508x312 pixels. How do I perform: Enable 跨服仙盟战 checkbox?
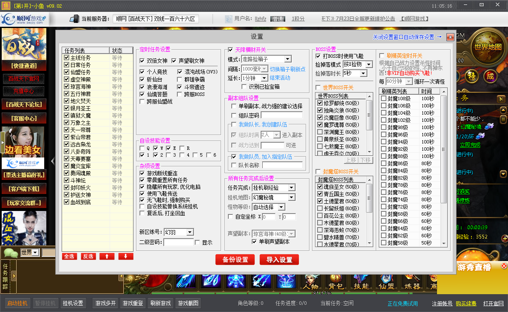[142, 101]
